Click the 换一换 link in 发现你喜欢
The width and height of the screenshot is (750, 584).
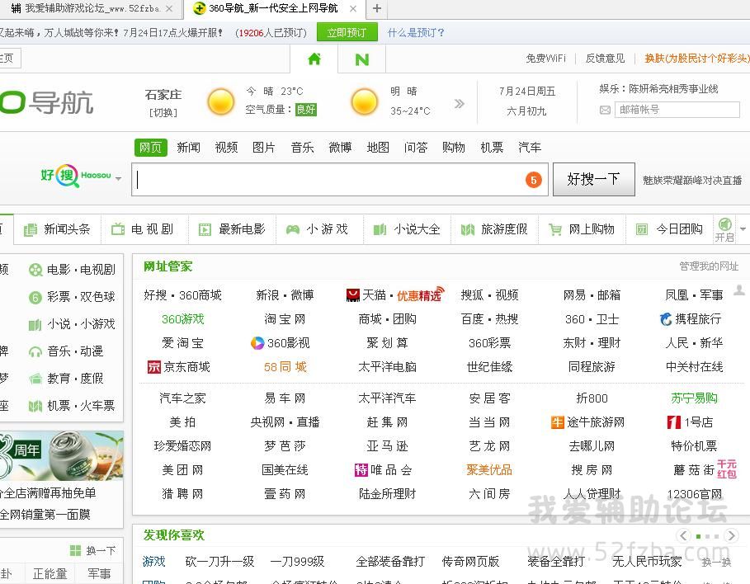[716, 562]
